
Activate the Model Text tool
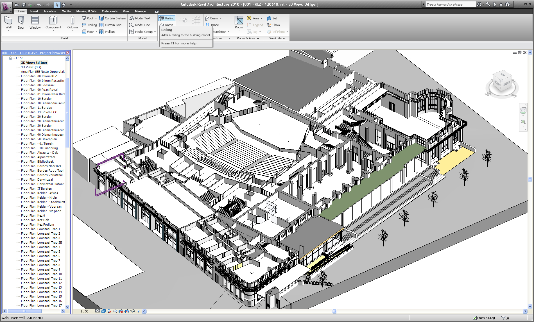pos(140,18)
